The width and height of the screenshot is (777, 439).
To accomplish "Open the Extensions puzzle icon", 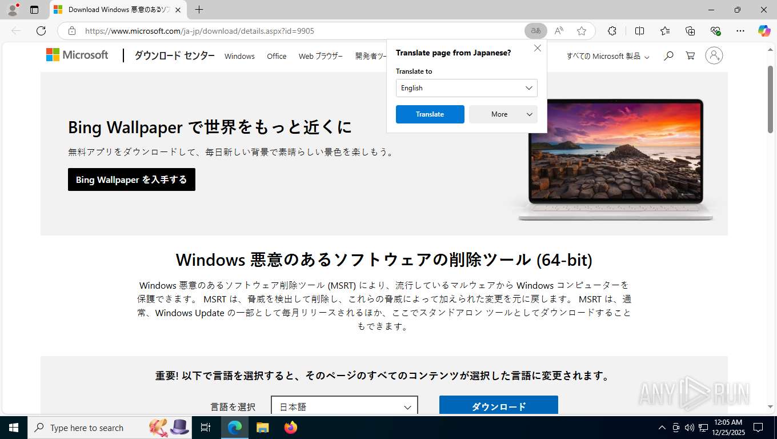I will pyautogui.click(x=612, y=31).
